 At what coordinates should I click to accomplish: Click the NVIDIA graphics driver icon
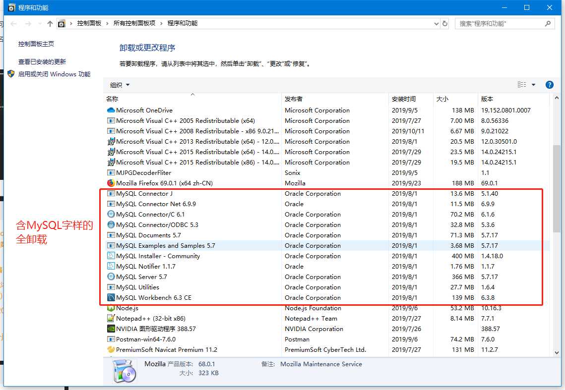pyautogui.click(x=111, y=329)
